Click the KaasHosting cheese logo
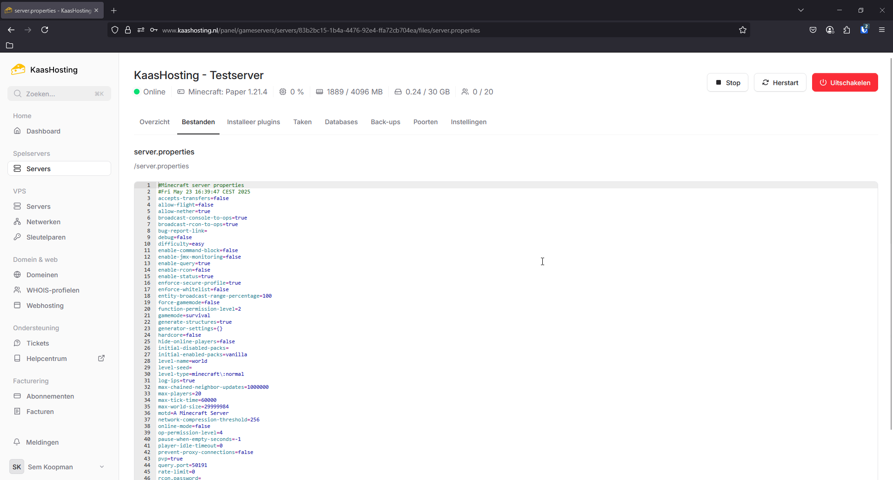Image resolution: width=893 pixels, height=480 pixels. [18, 70]
